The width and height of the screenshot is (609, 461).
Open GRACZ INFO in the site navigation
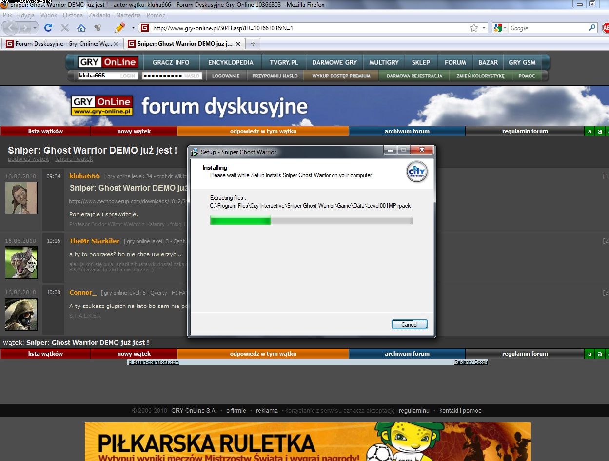click(x=171, y=62)
